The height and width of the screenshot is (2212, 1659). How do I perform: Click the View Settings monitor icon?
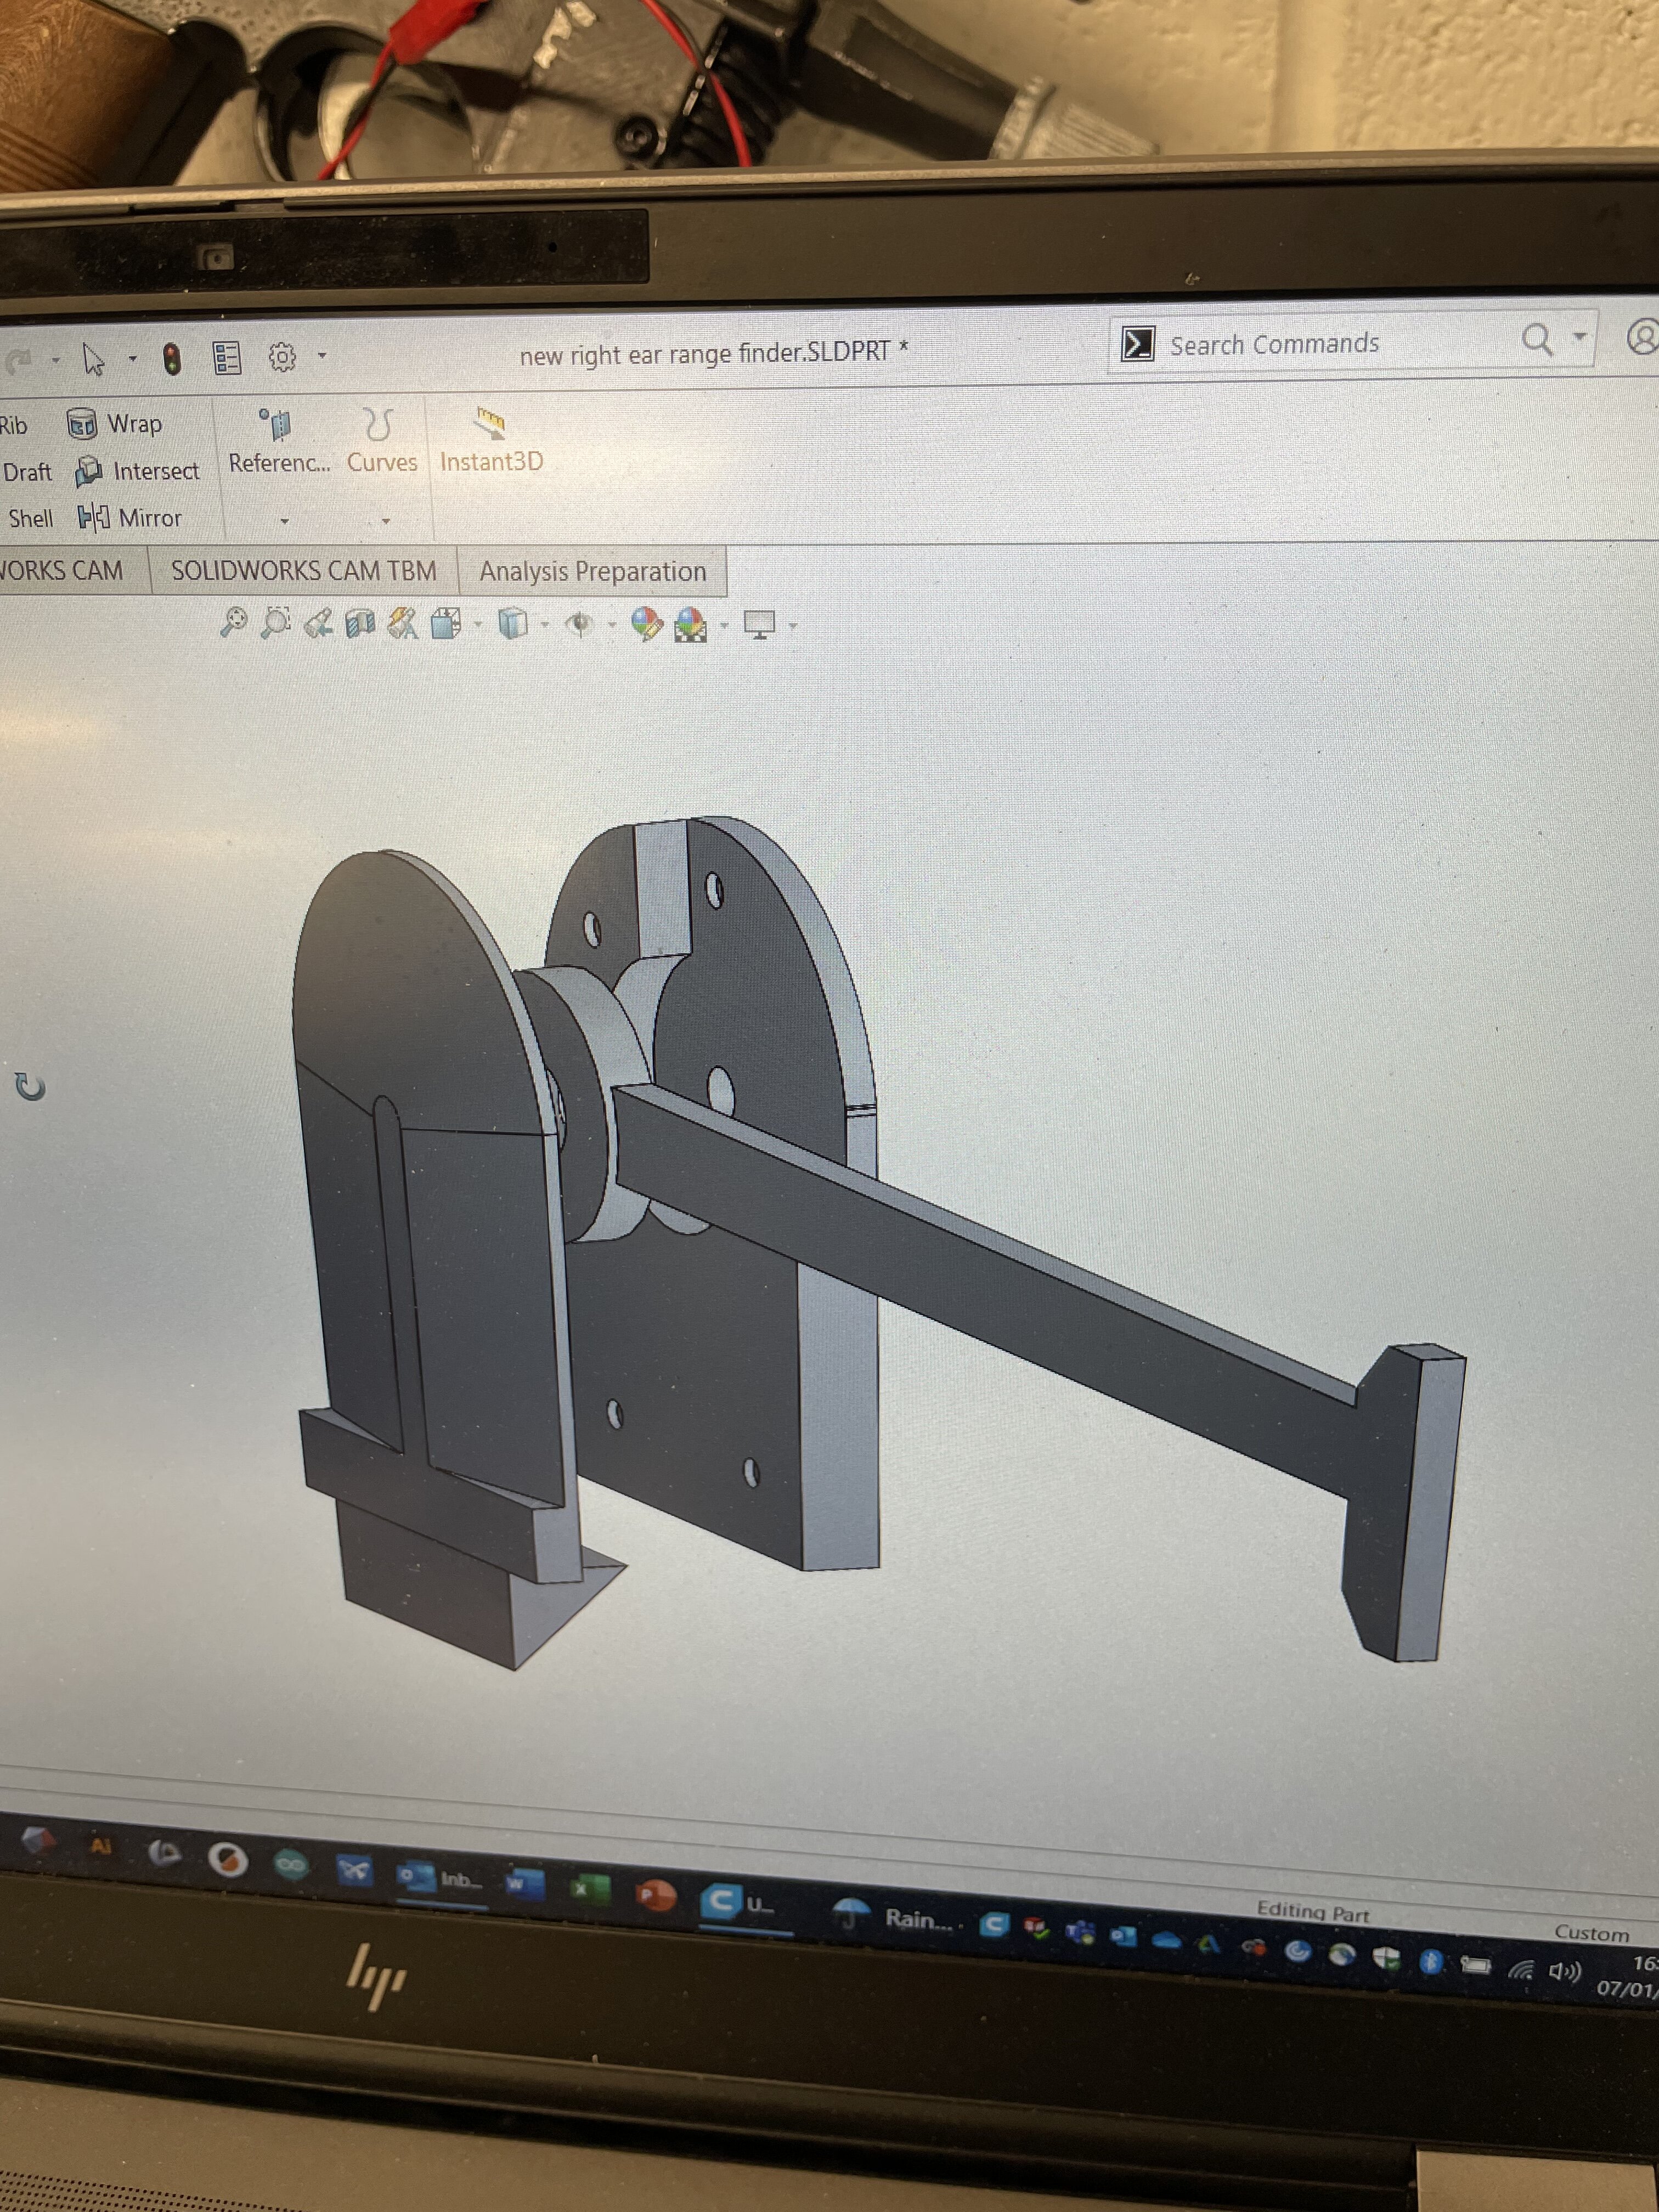[x=760, y=626]
